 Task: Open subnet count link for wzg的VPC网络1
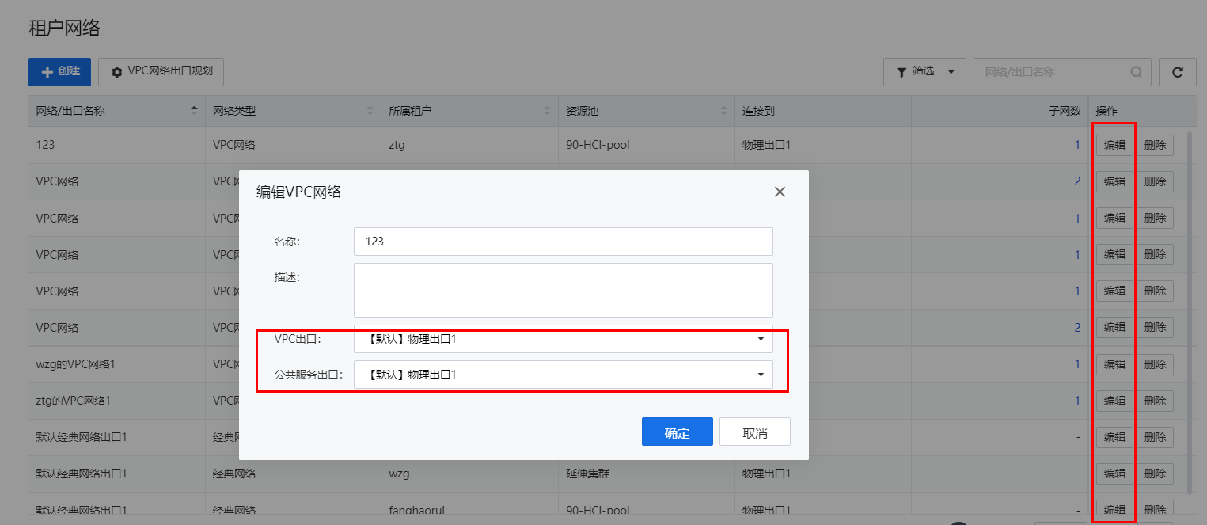tap(1077, 363)
